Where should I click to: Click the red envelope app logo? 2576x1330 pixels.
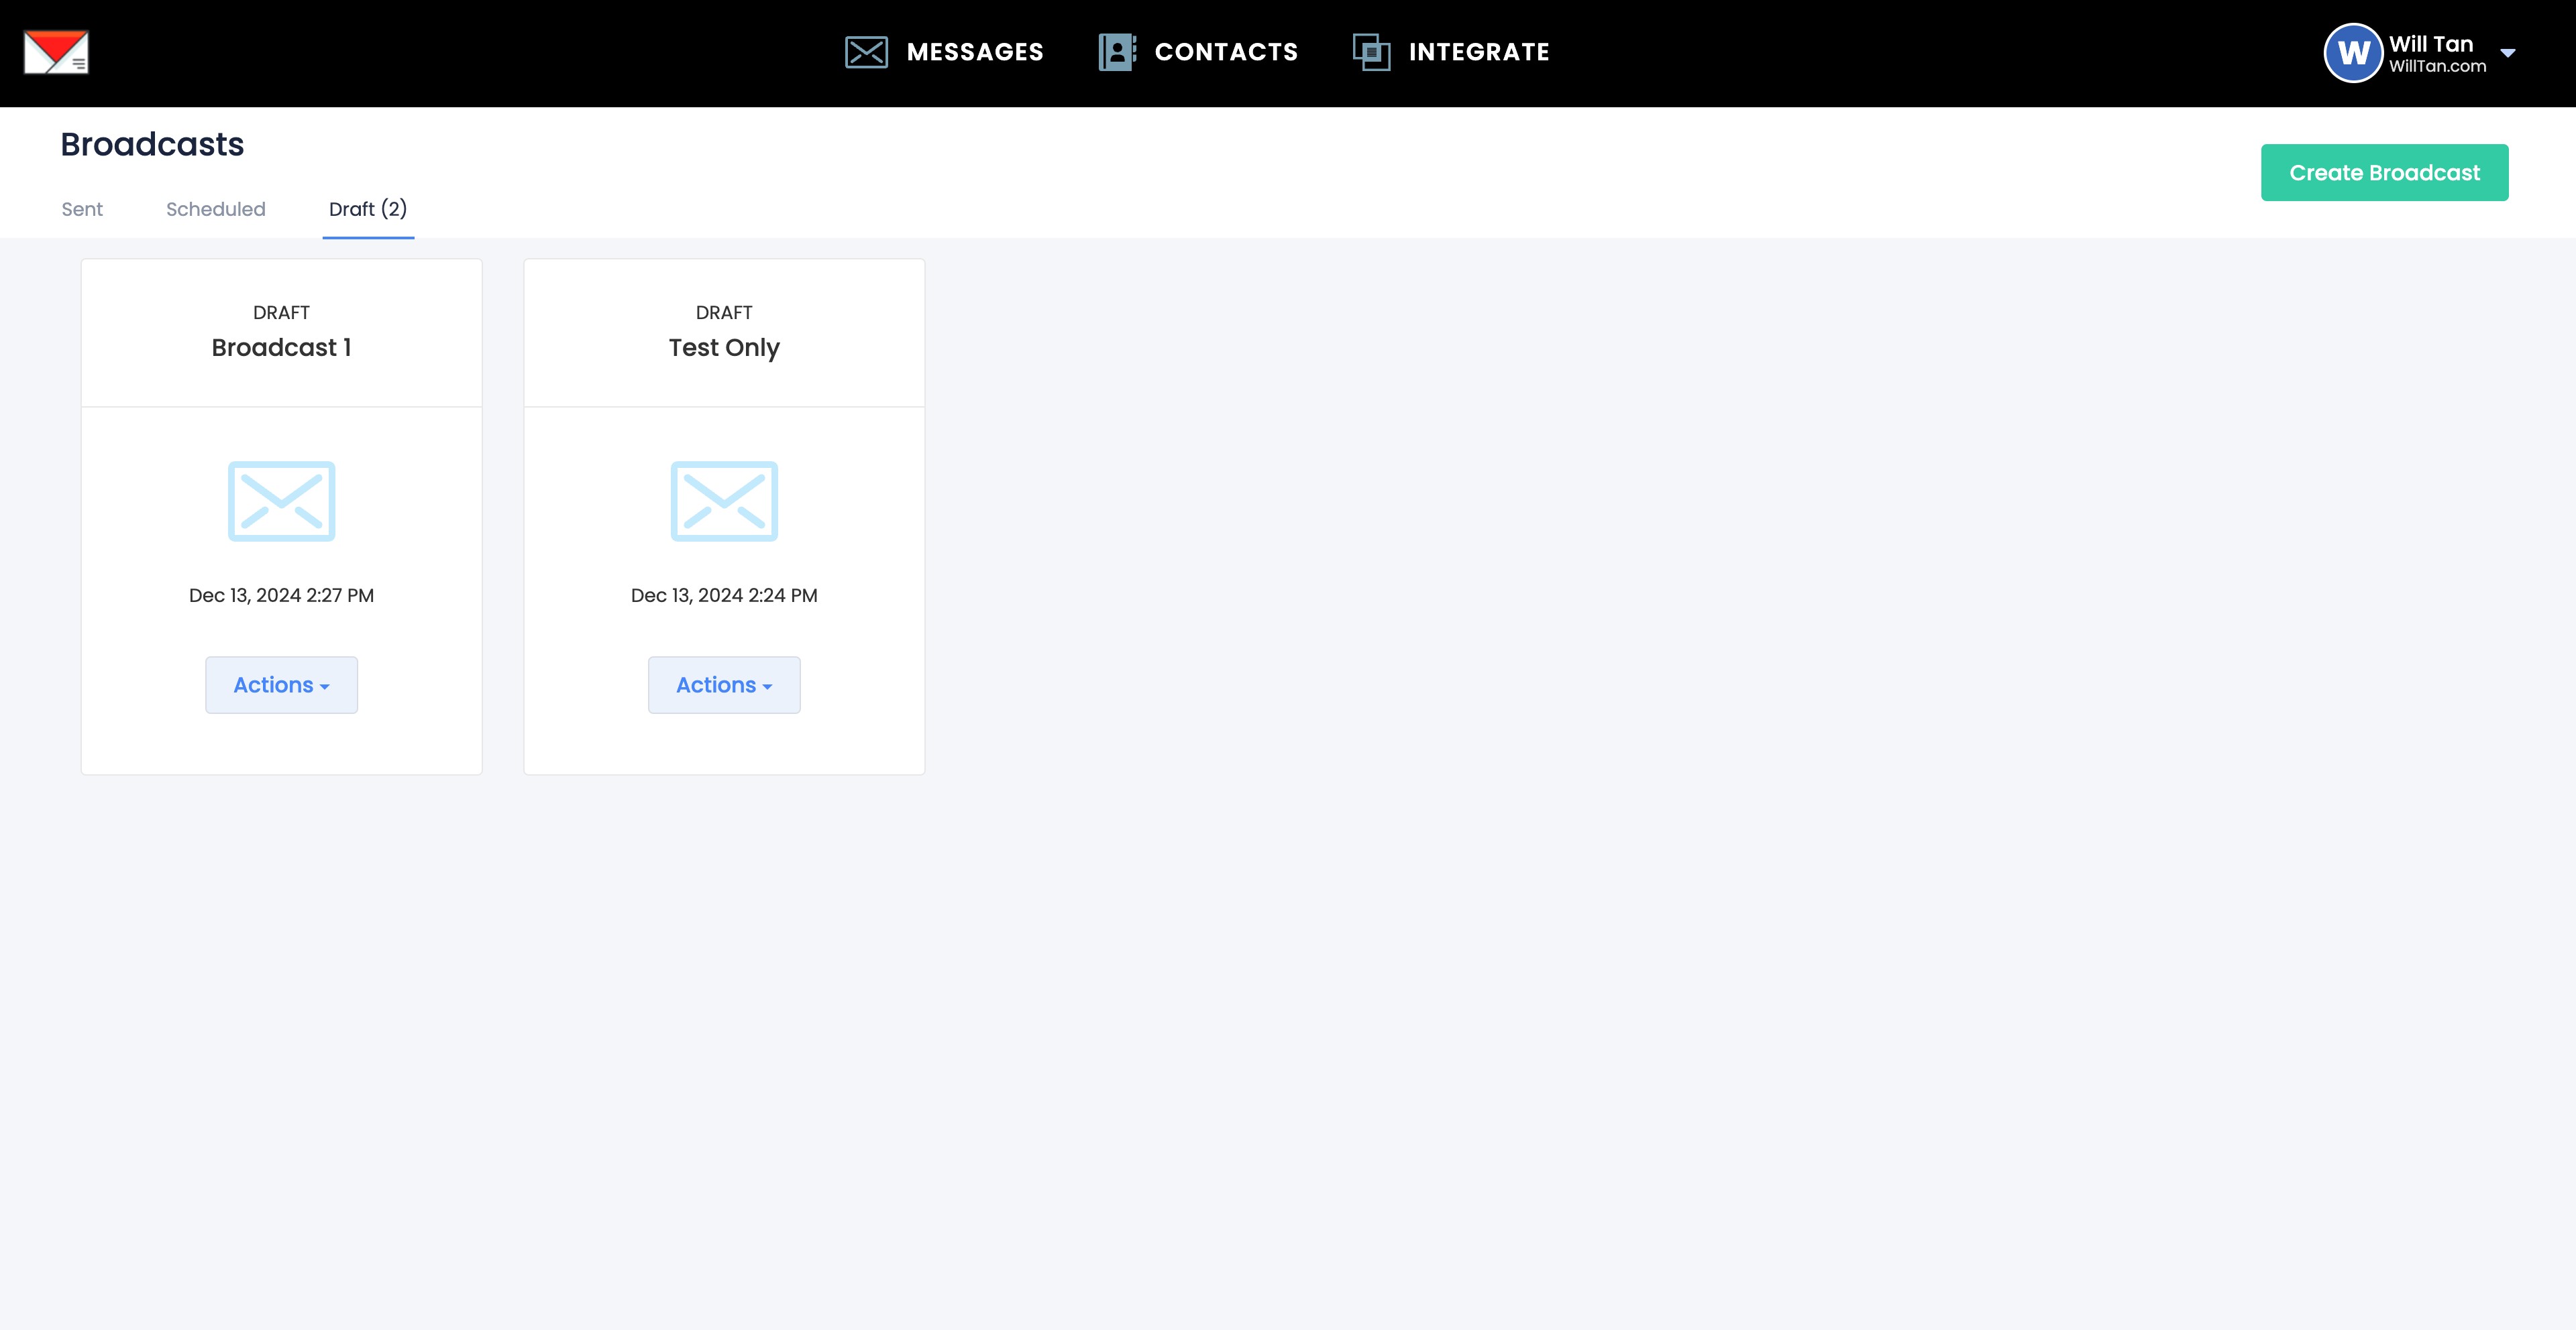click(56, 52)
